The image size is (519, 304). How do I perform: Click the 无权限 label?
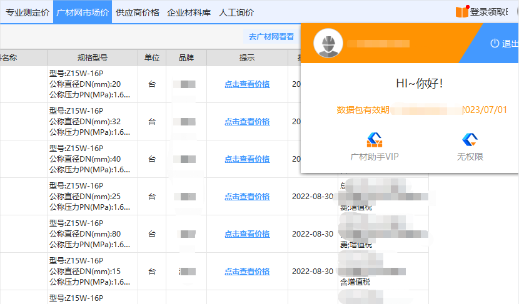(470, 157)
